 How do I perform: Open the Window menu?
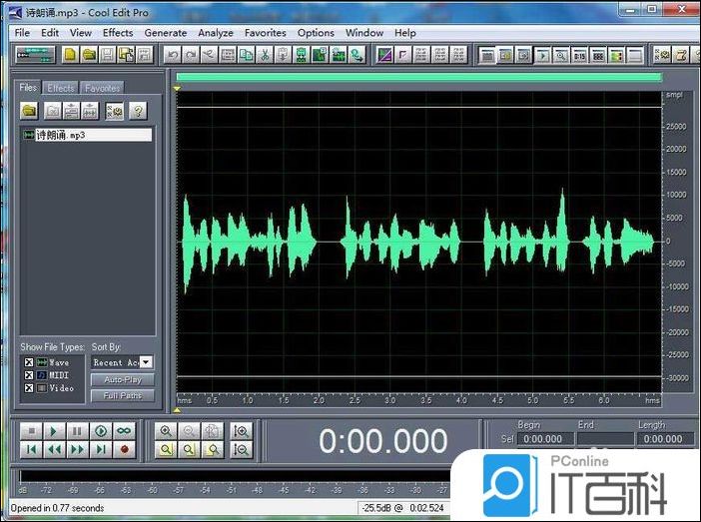(x=364, y=33)
